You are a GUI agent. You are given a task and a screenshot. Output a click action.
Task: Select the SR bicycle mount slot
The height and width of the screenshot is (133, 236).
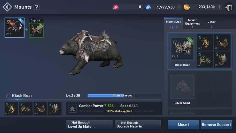pos(14,28)
